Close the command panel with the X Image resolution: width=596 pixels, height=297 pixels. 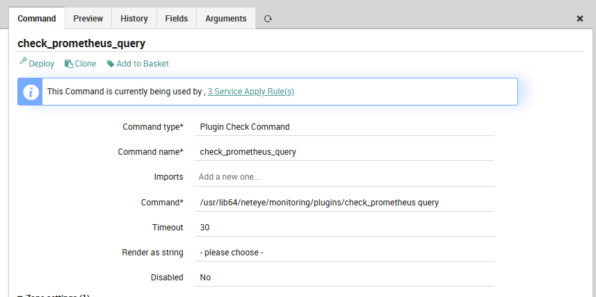pyautogui.click(x=580, y=19)
